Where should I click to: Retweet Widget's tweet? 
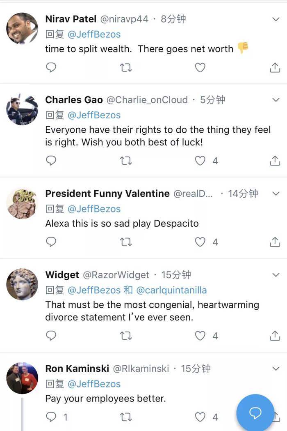click(125, 336)
